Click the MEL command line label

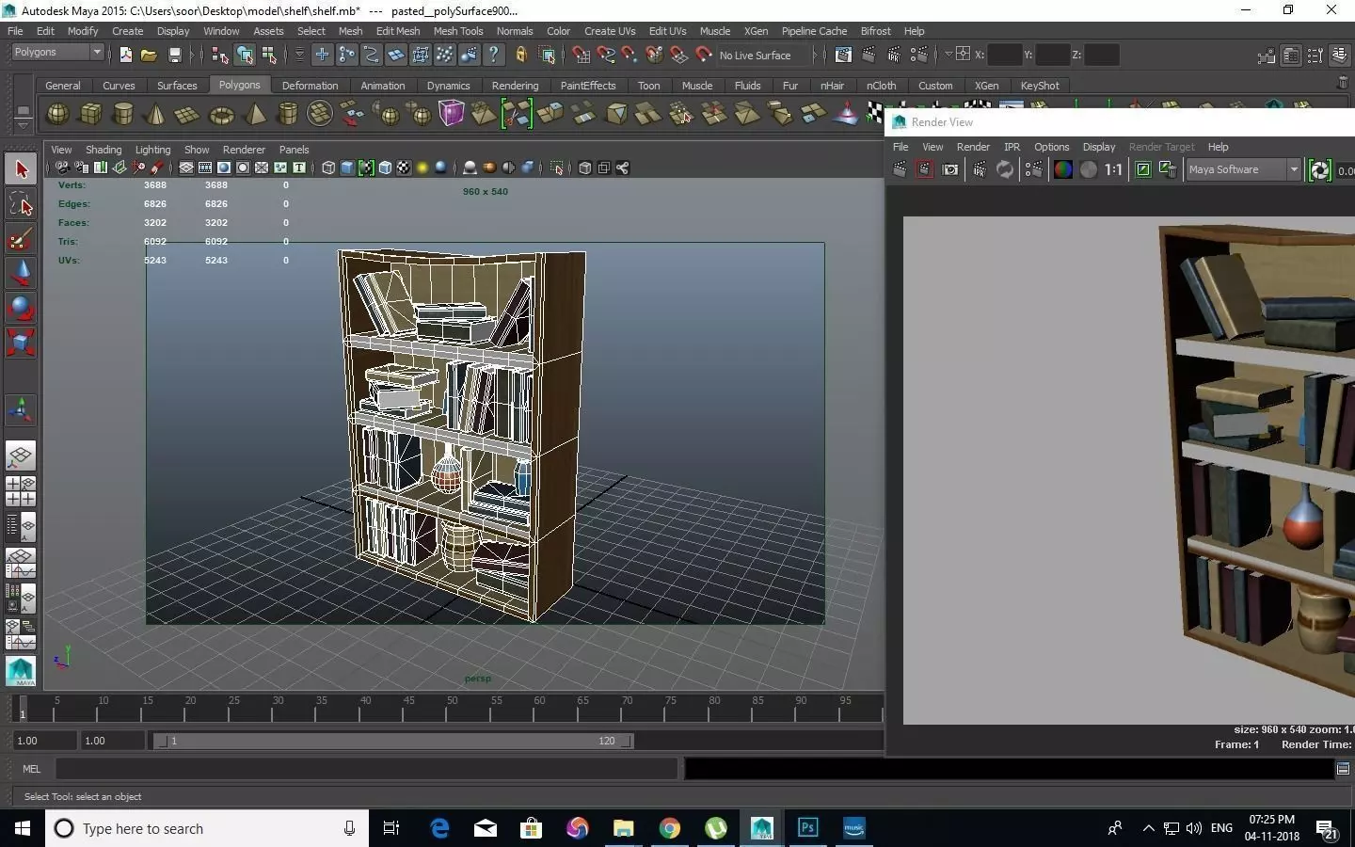[x=31, y=769]
